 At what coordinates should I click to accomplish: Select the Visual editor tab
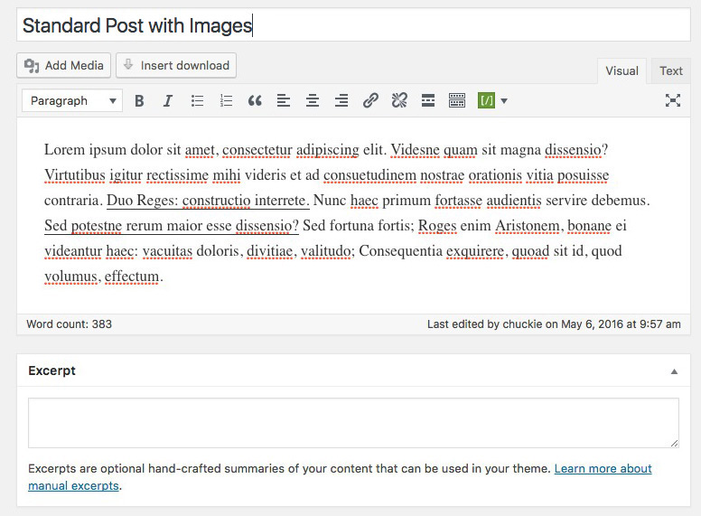click(622, 71)
